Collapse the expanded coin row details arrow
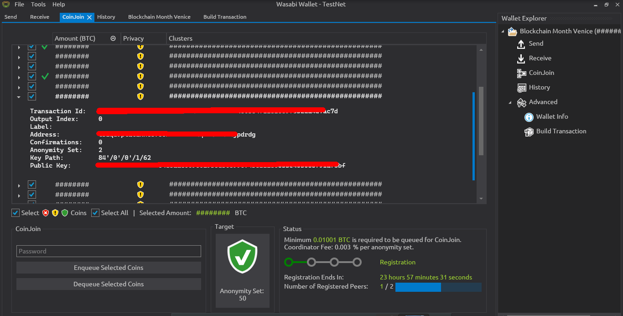 click(x=19, y=97)
